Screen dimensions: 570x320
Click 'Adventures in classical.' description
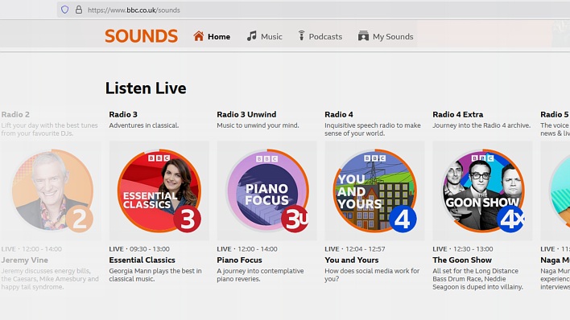pos(144,125)
